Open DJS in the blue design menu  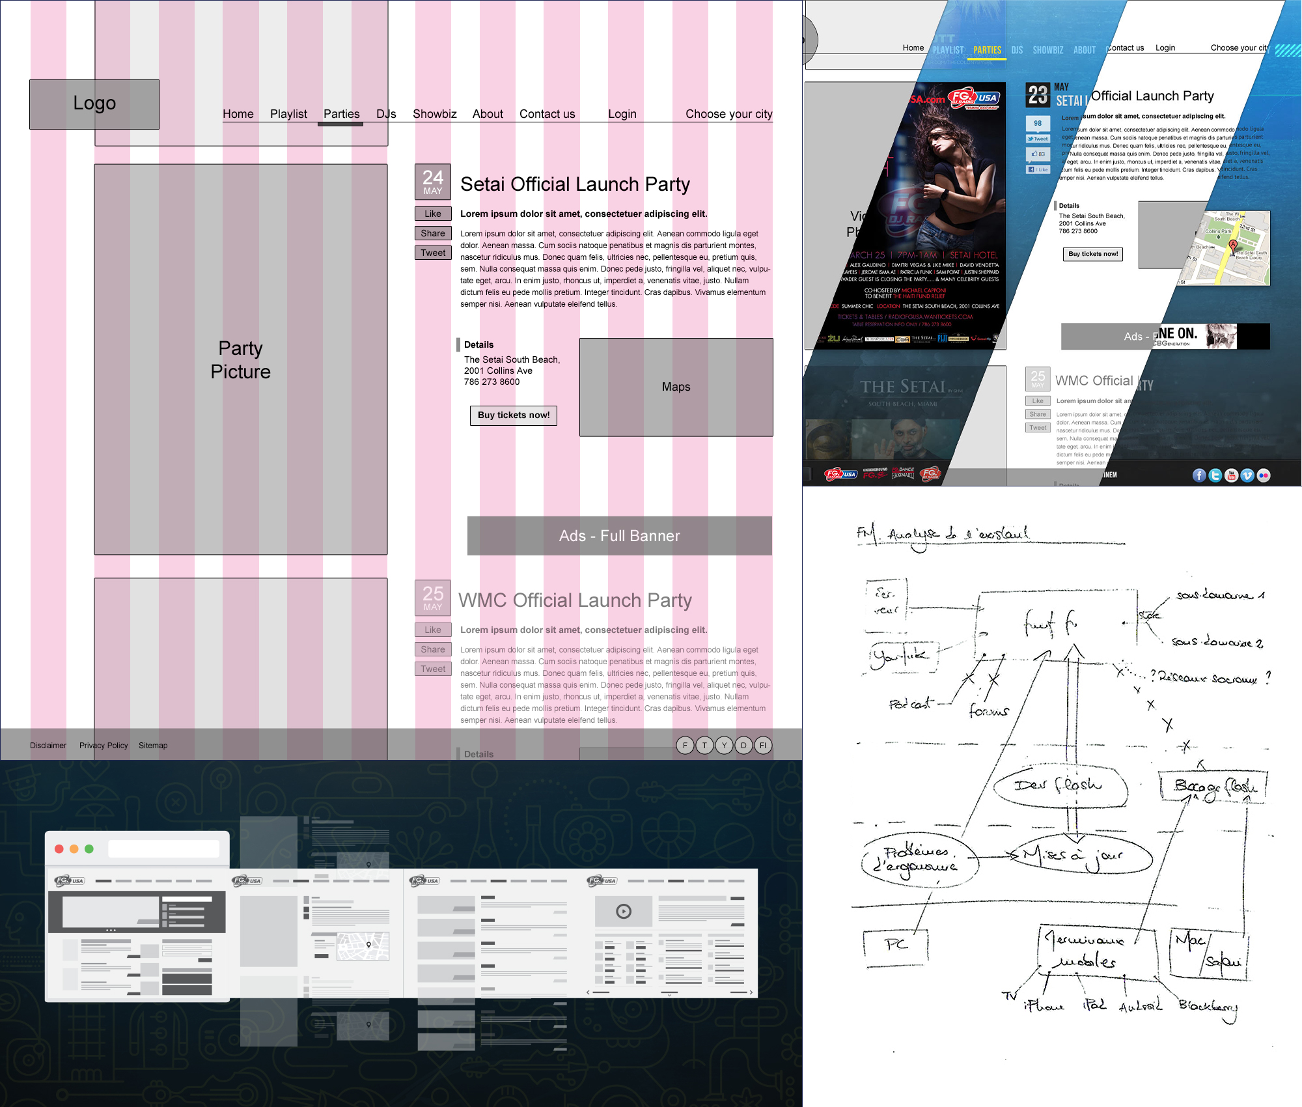pos(1018,50)
